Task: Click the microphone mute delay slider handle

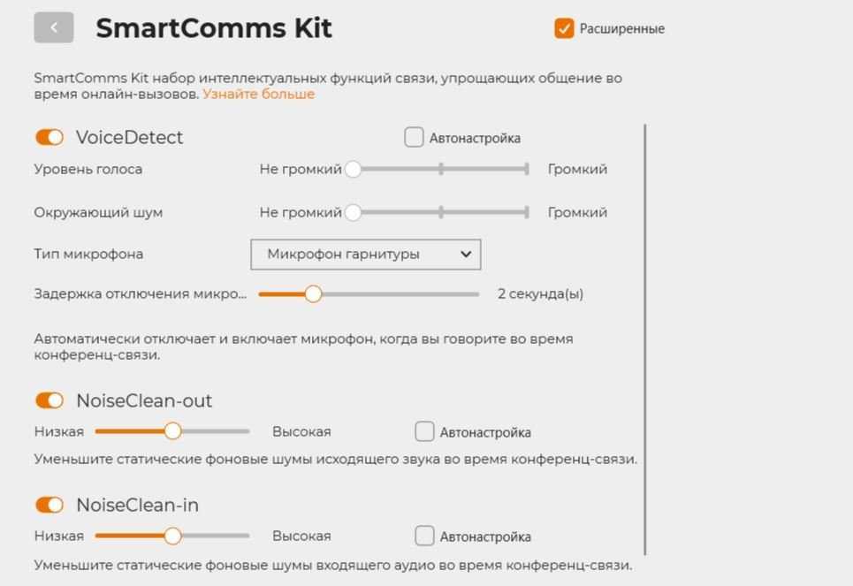Action: pos(313,294)
